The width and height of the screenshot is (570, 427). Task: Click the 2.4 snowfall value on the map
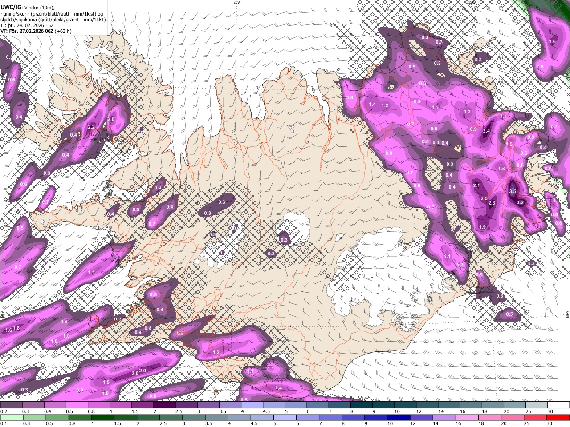click(x=486, y=131)
